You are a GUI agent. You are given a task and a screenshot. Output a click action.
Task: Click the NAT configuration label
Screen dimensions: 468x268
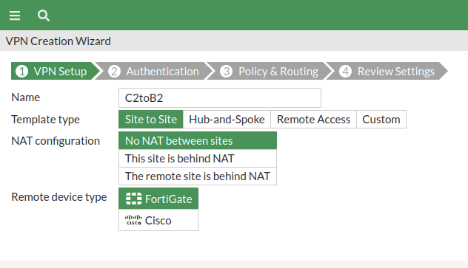[x=56, y=141]
